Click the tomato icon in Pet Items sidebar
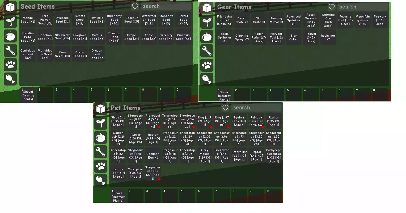The image size is (406, 213). point(100,137)
